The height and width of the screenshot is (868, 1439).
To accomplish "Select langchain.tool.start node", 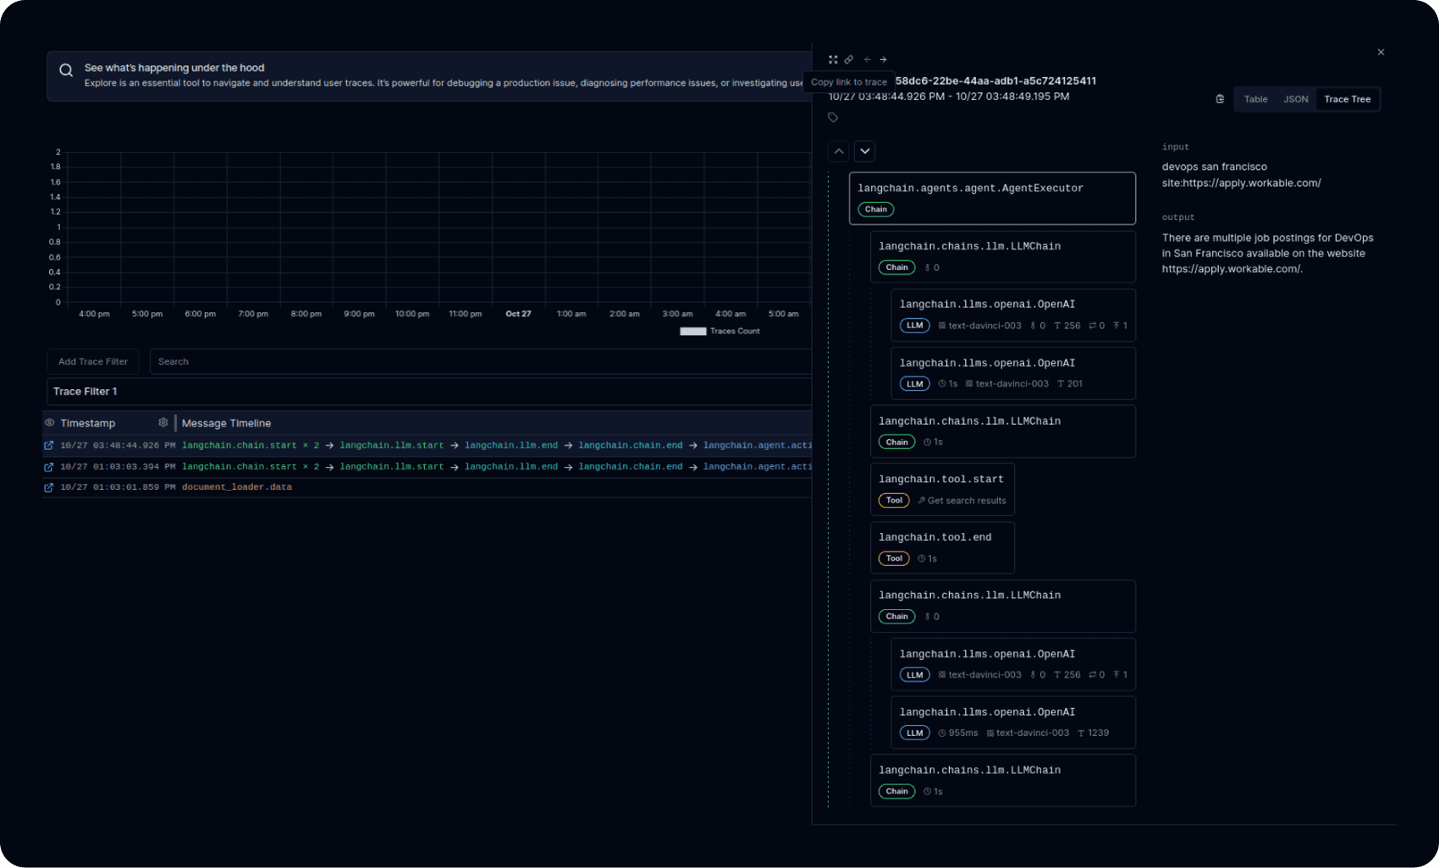I will click(x=942, y=489).
